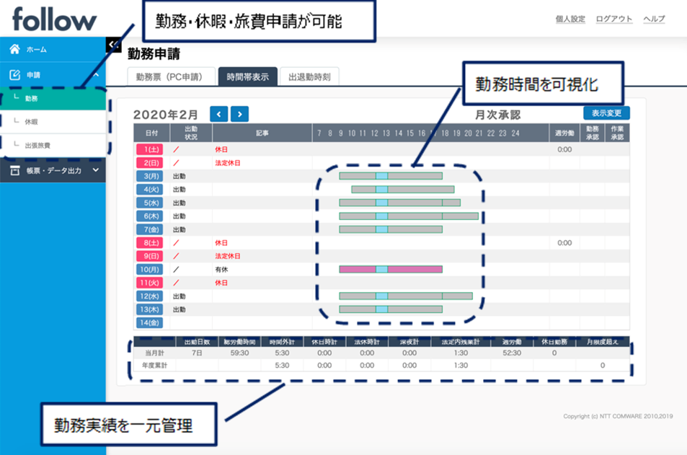This screenshot has height=455, width=687.
Task: Collapse the 申請 menu chevron
Action: point(96,75)
